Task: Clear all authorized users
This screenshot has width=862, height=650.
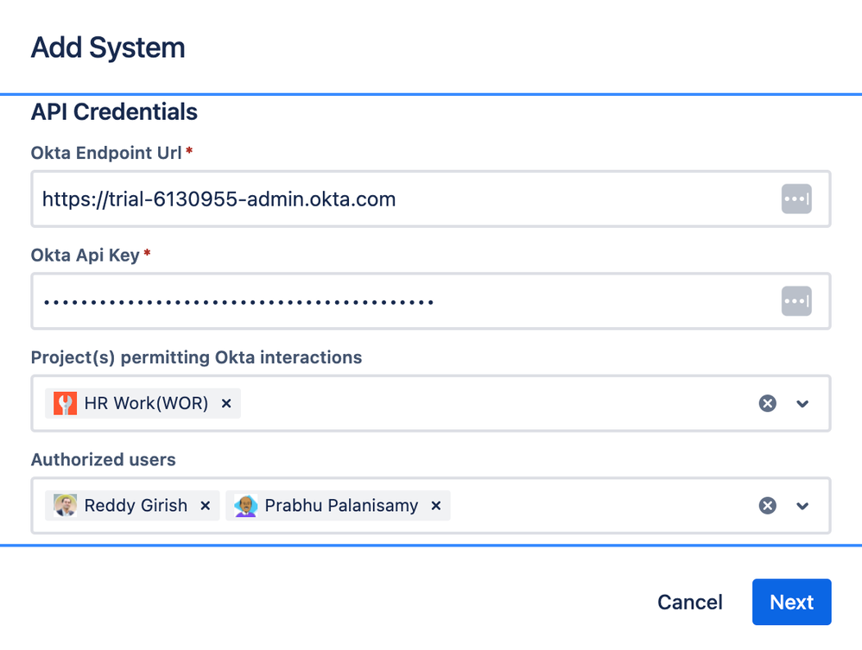Action: [767, 506]
